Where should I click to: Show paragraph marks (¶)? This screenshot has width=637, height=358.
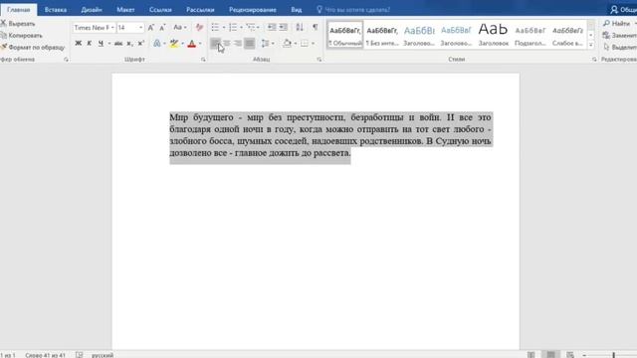pyautogui.click(x=315, y=27)
